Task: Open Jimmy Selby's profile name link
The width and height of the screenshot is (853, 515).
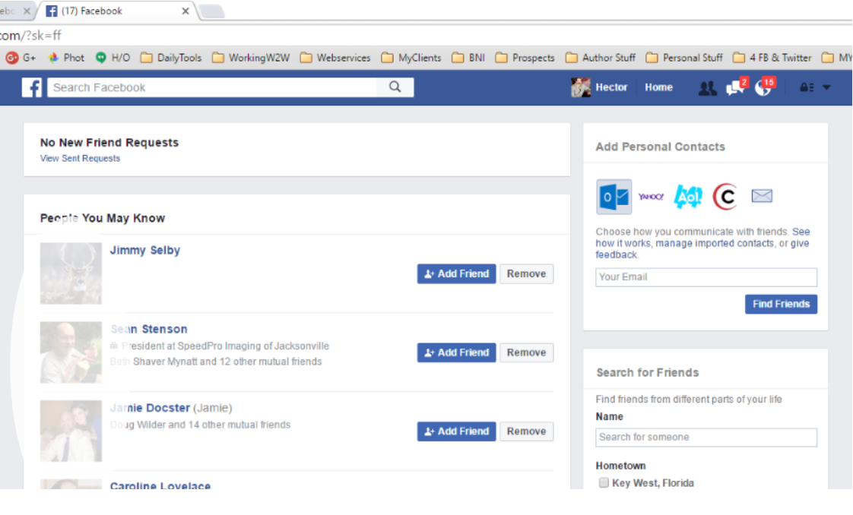Action: tap(144, 251)
